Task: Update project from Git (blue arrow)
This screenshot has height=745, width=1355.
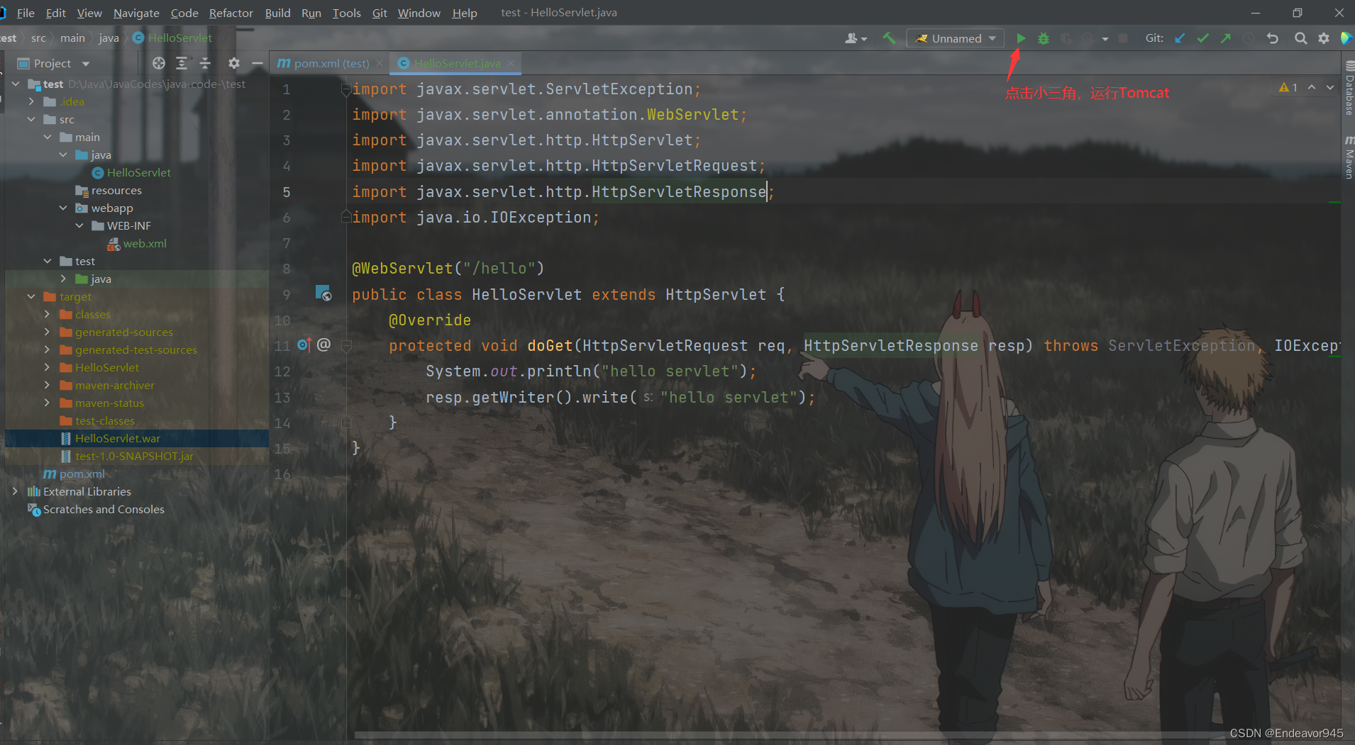Action: 1180,38
